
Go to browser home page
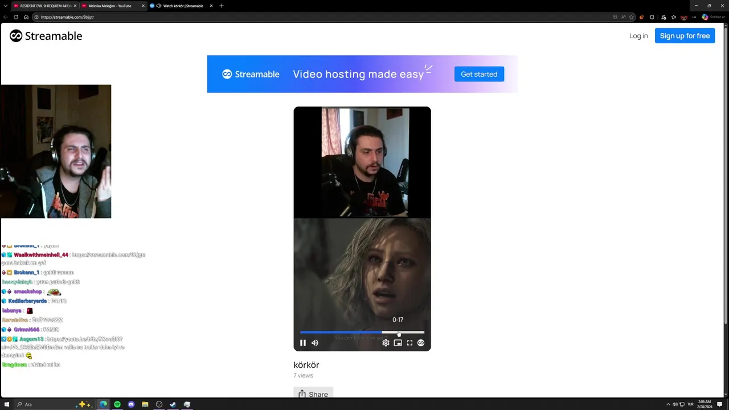[x=26, y=17]
